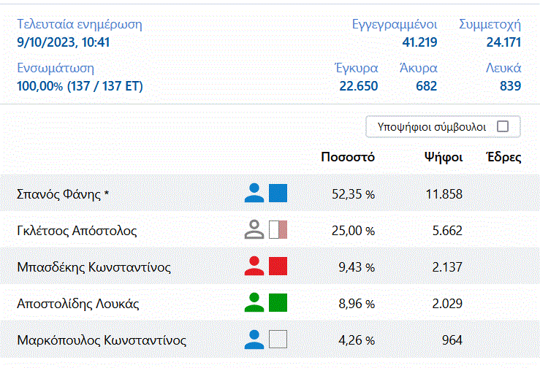
Task: Click the Ψήφοι column header
Action: (x=443, y=157)
